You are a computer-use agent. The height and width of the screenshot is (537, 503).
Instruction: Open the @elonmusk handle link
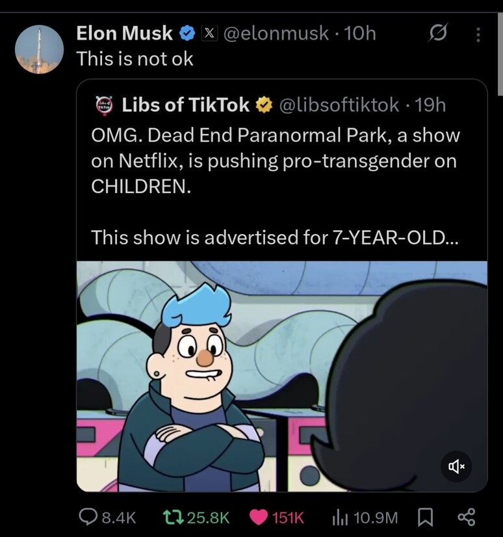pyautogui.click(x=276, y=33)
